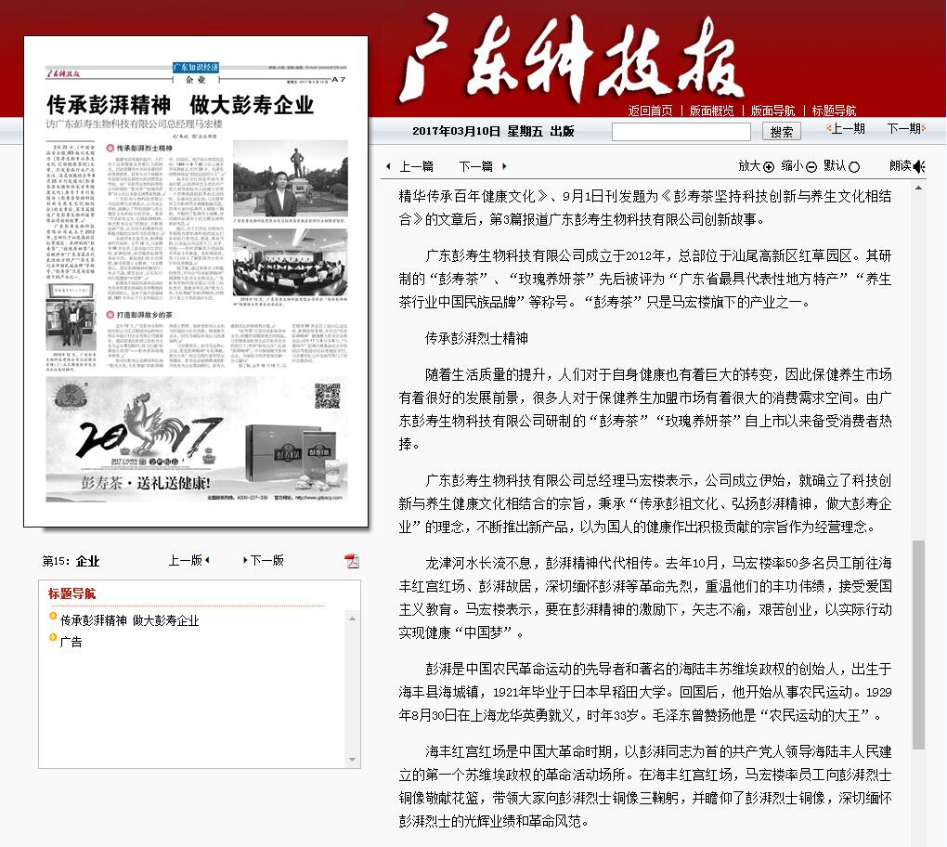Screen dimensions: 947x847
Task: Click the bullet icon beside 广告
Action: (x=53, y=640)
